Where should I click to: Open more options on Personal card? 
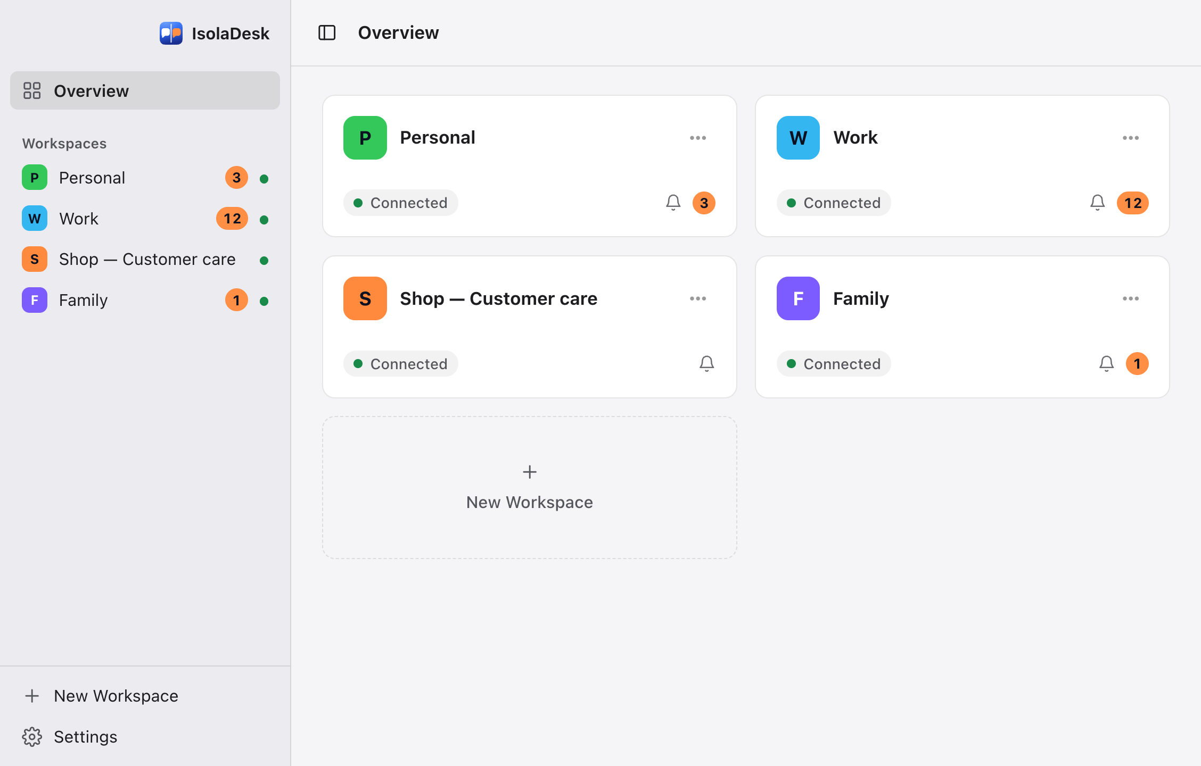click(x=698, y=138)
